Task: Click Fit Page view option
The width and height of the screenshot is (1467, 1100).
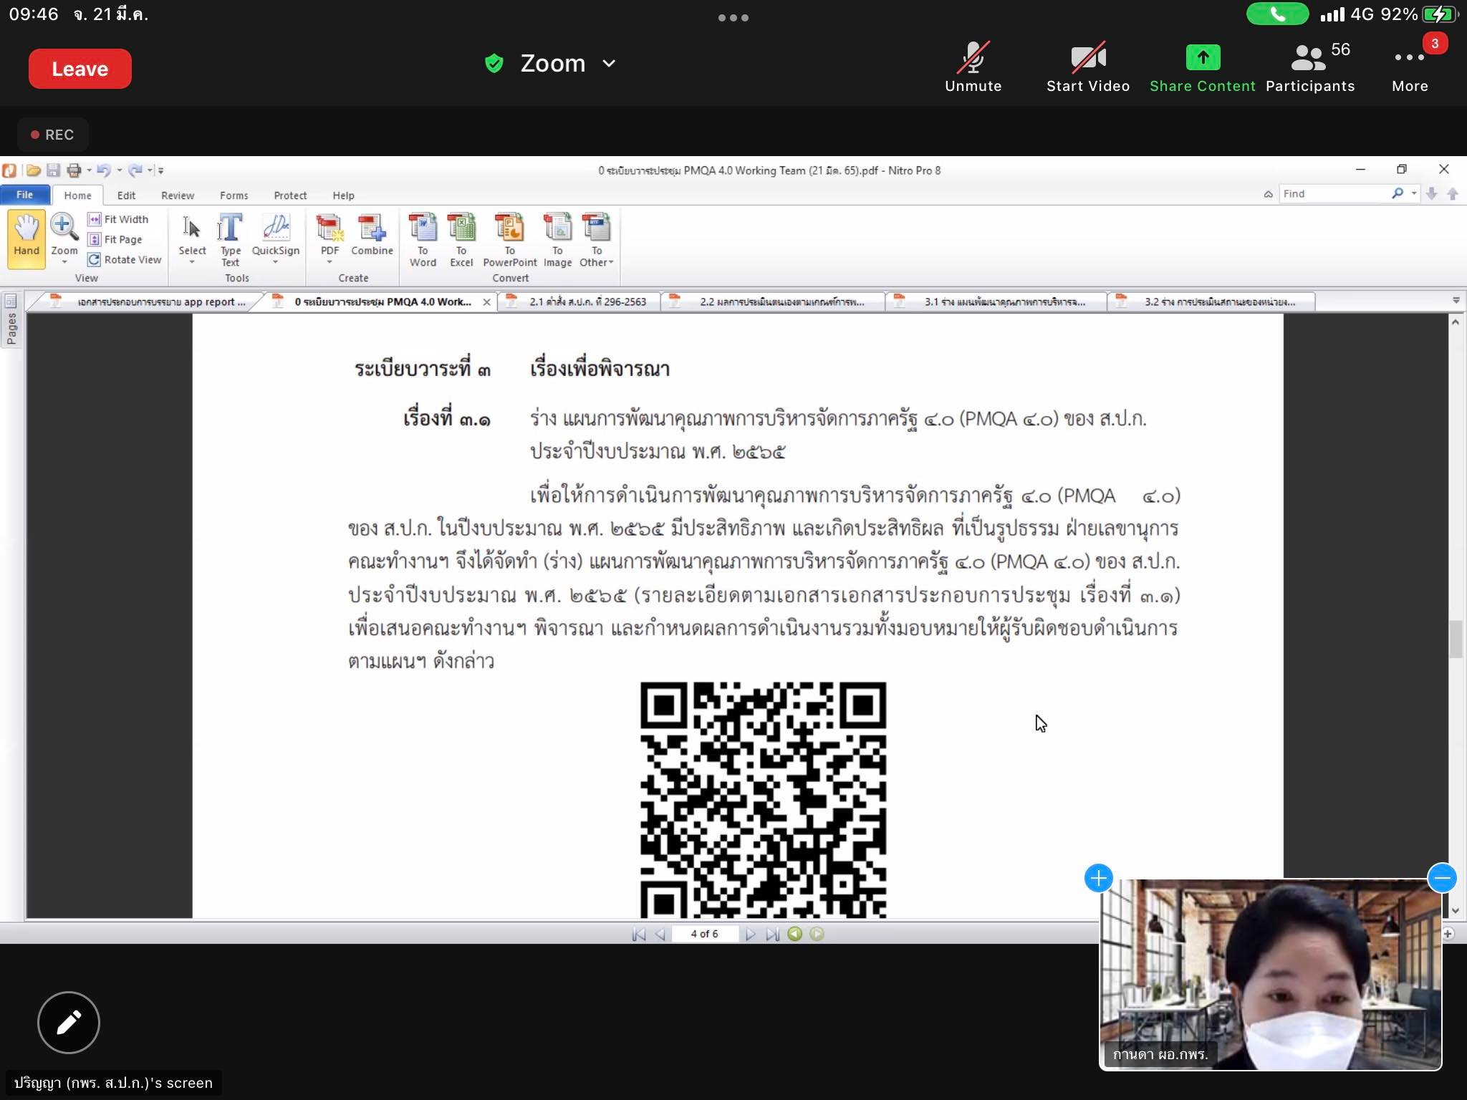Action: (115, 239)
